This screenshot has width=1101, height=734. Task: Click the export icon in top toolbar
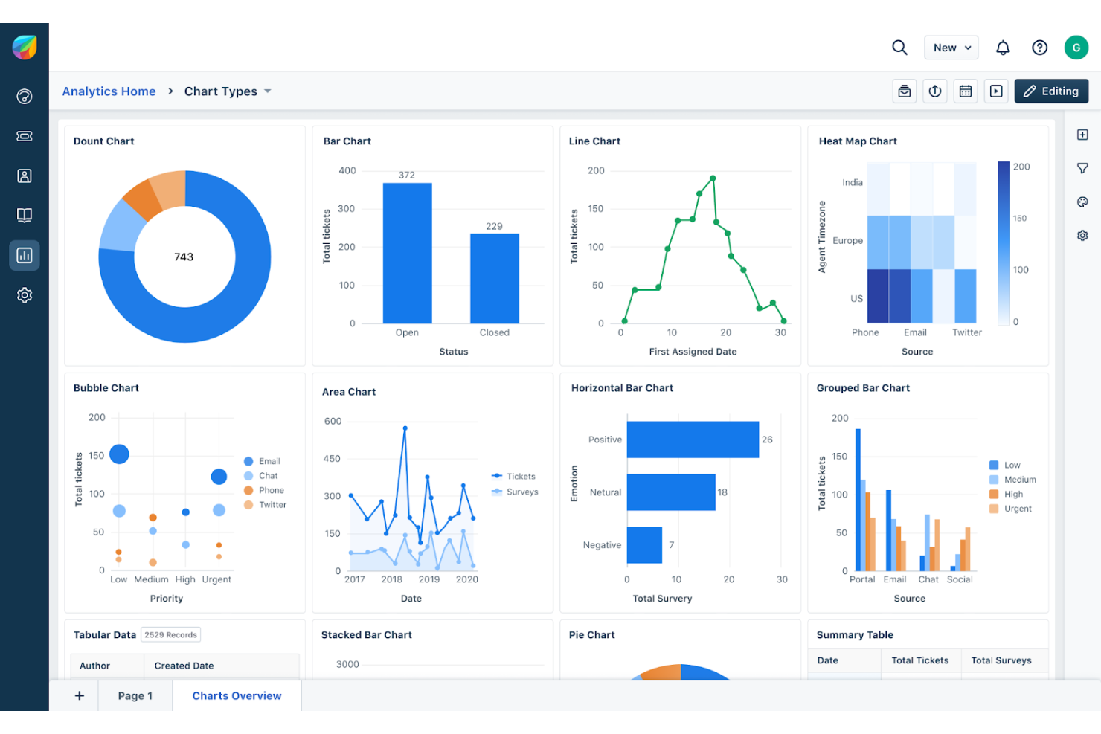(935, 91)
